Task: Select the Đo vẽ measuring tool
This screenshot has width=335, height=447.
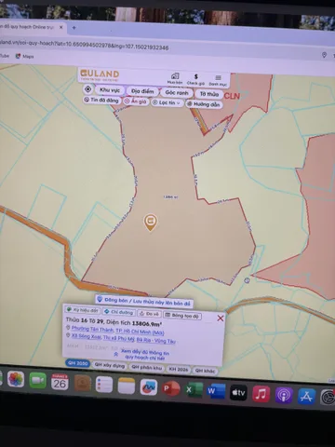Action: click(150, 314)
